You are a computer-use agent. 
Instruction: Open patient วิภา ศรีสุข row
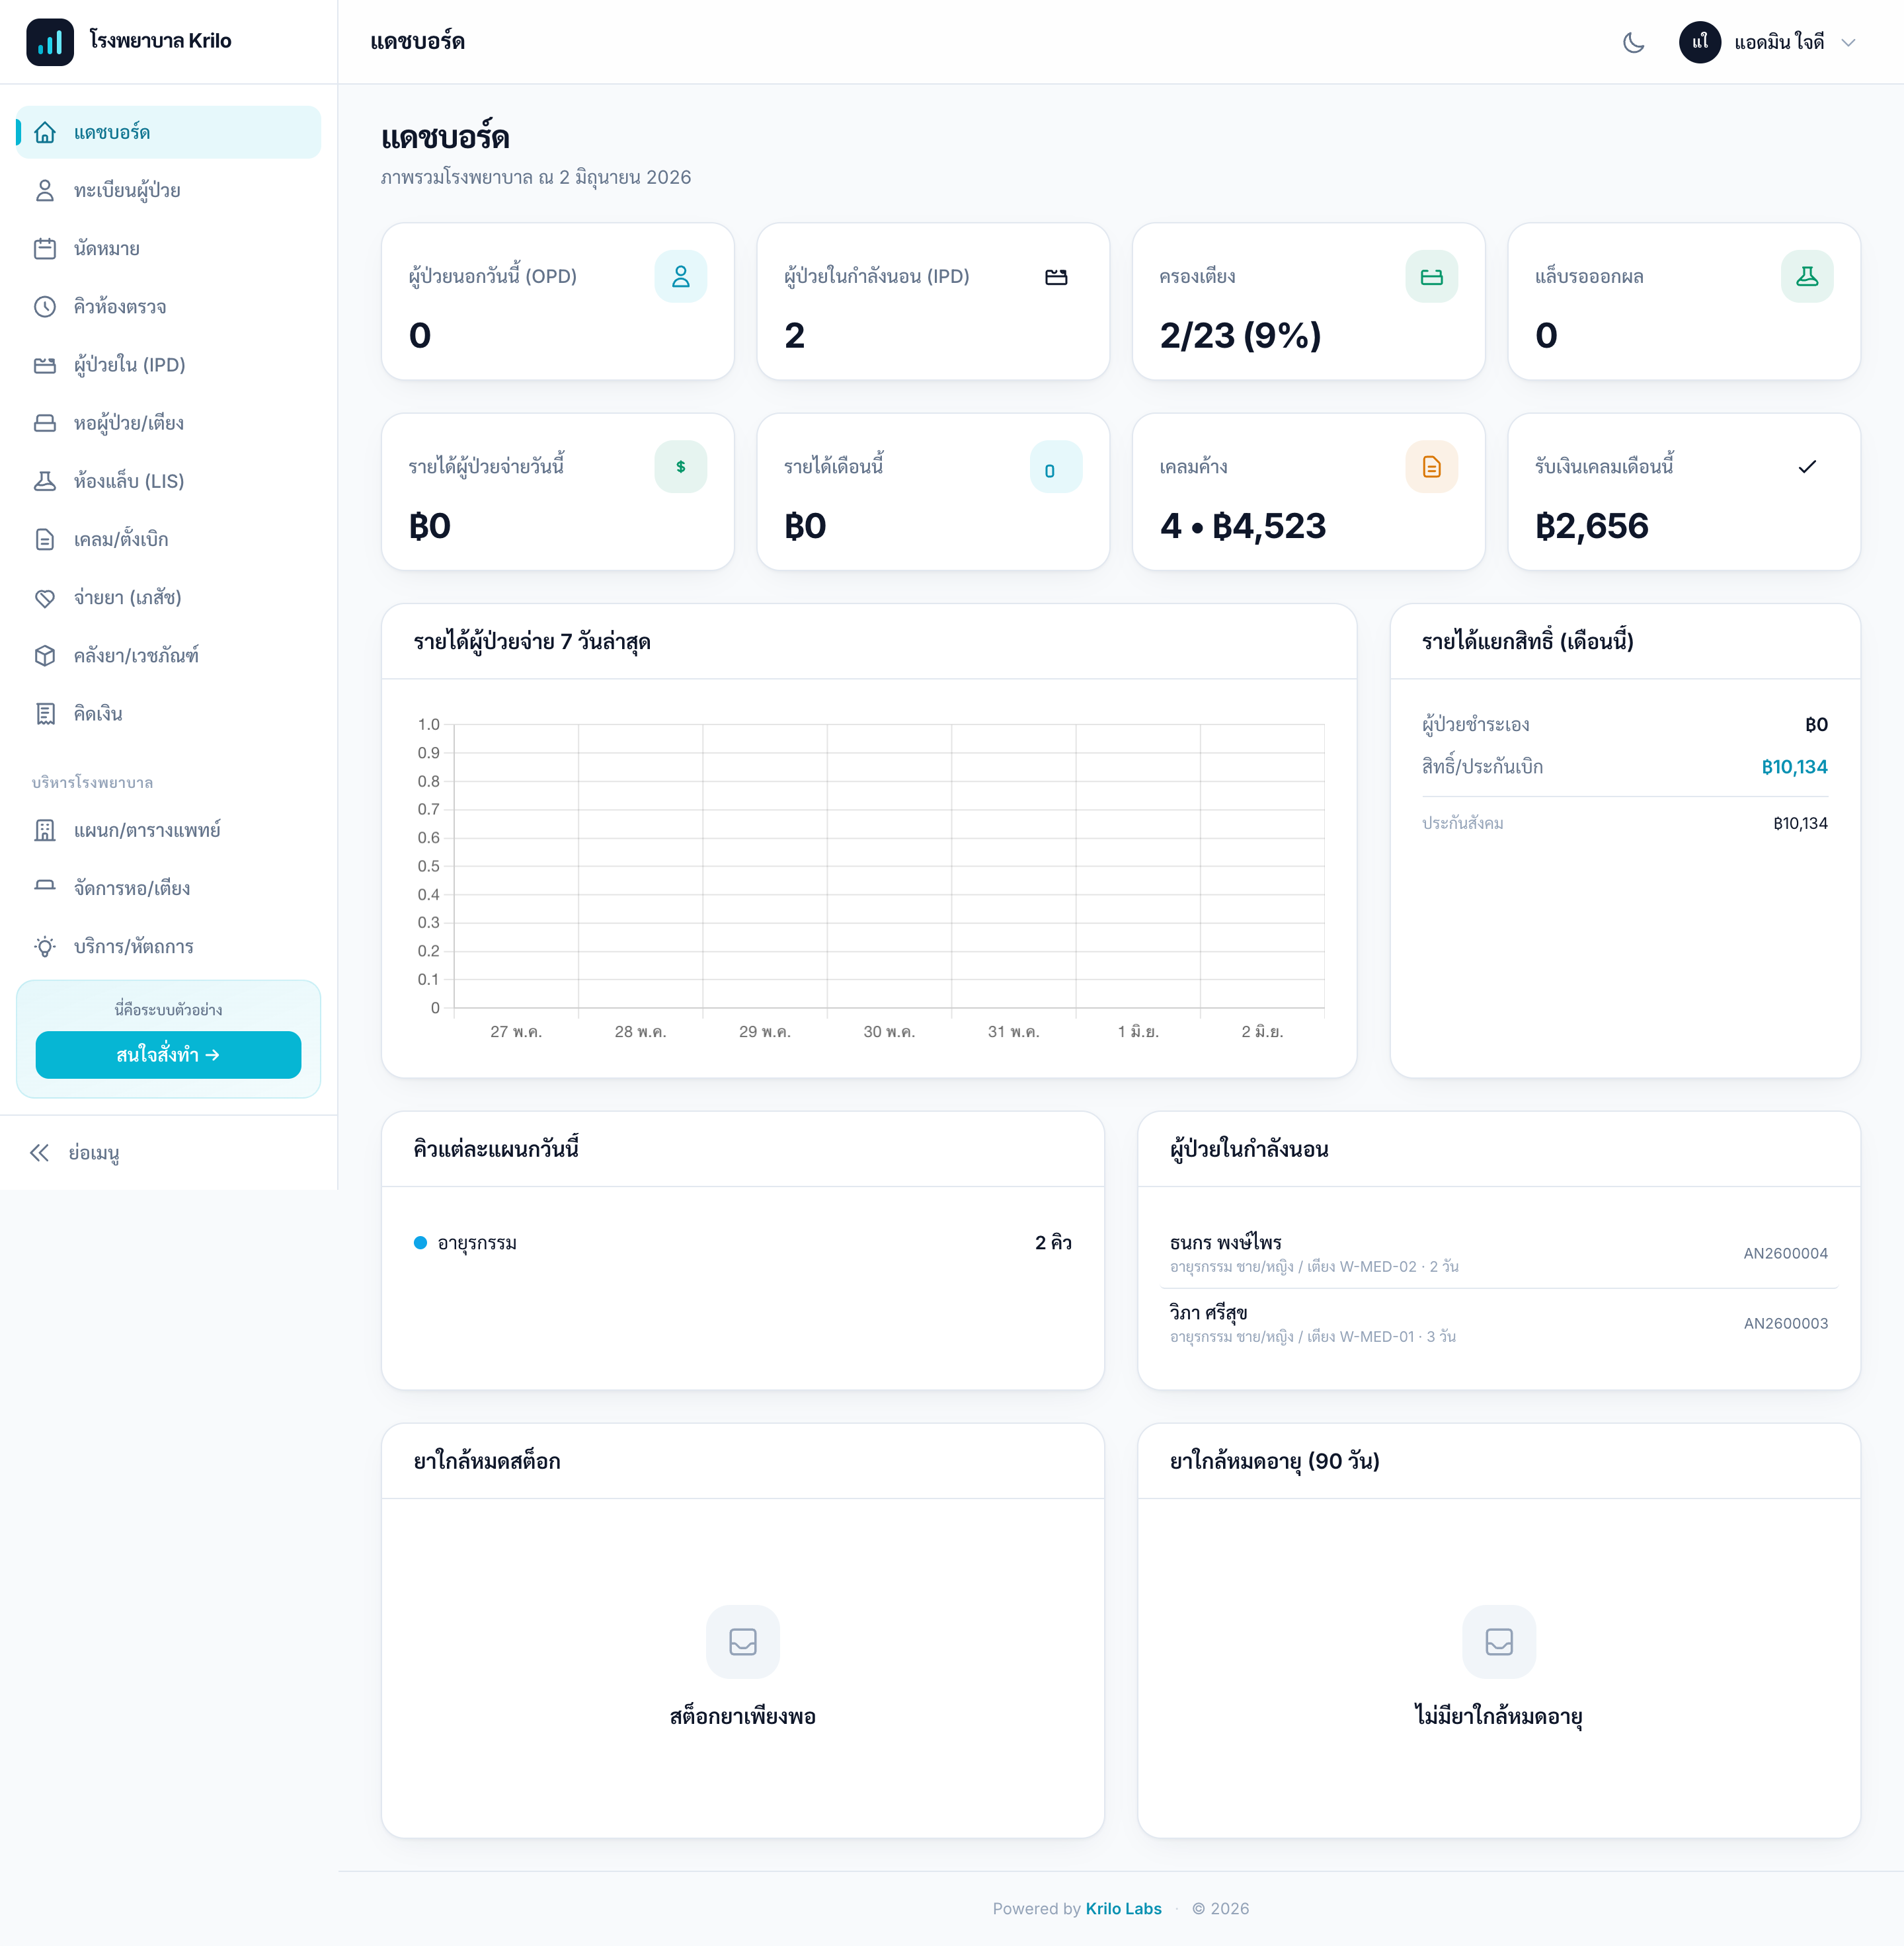[x=1499, y=1323]
